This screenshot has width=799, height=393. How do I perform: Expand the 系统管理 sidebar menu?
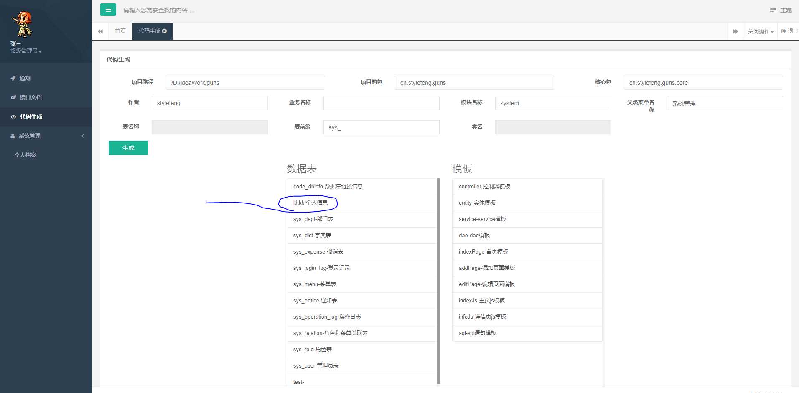46,136
